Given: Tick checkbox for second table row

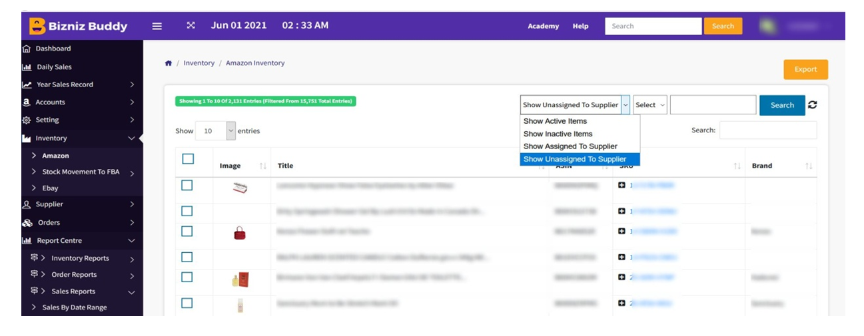Looking at the screenshot, I should click(x=187, y=211).
